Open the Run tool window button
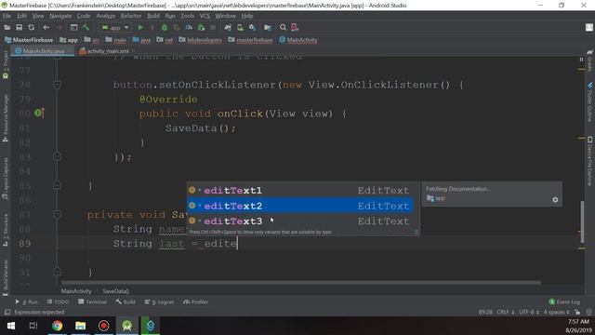This screenshot has height=335, width=595. 27,301
